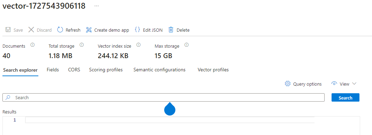Select the Scoring profiles tab
This screenshot has height=135, width=372.
(x=106, y=70)
